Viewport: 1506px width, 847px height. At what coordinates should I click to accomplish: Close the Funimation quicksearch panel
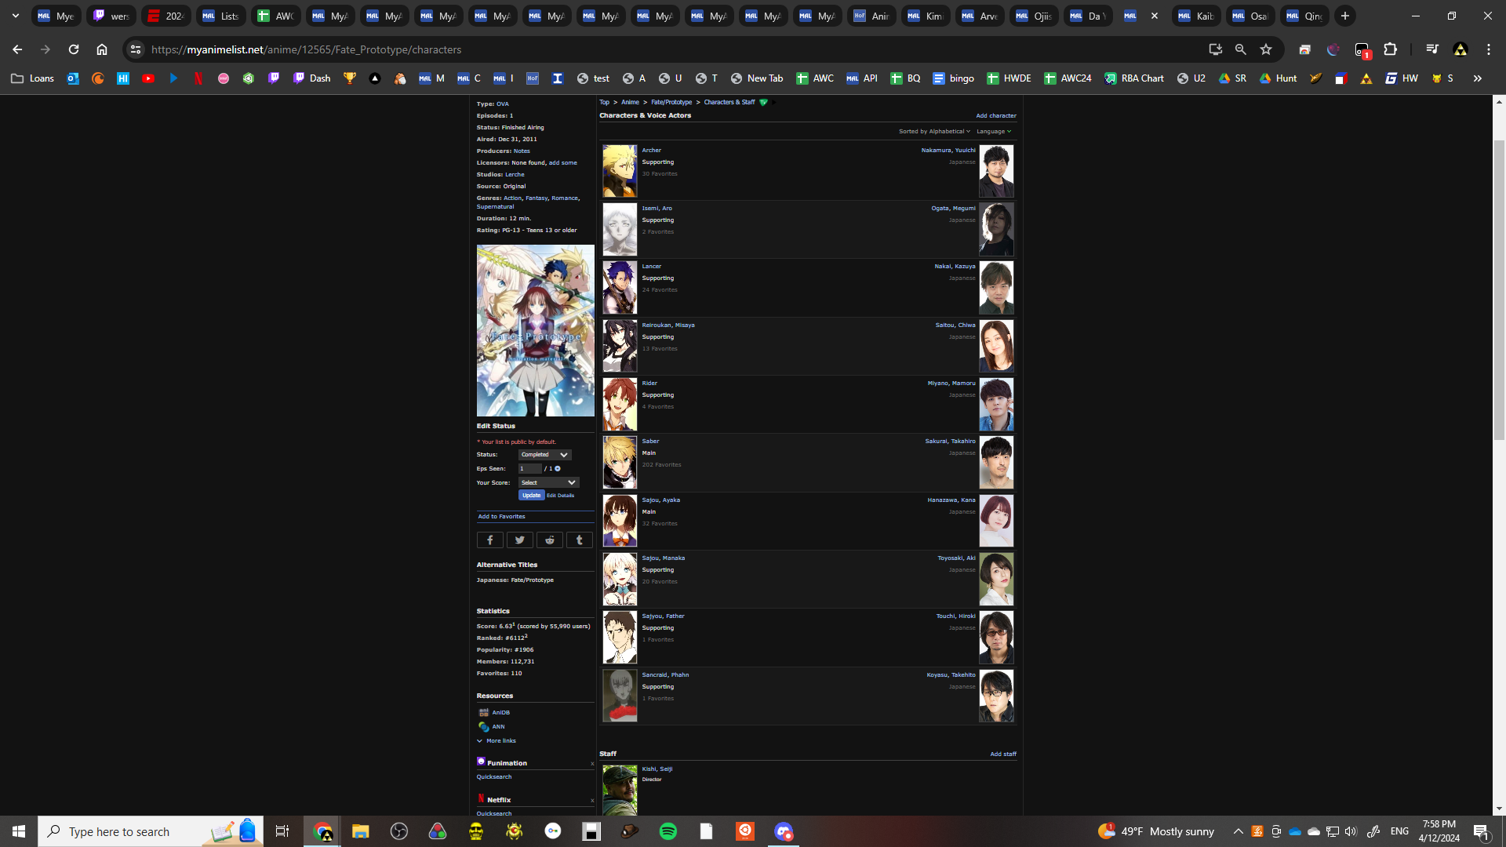[592, 764]
